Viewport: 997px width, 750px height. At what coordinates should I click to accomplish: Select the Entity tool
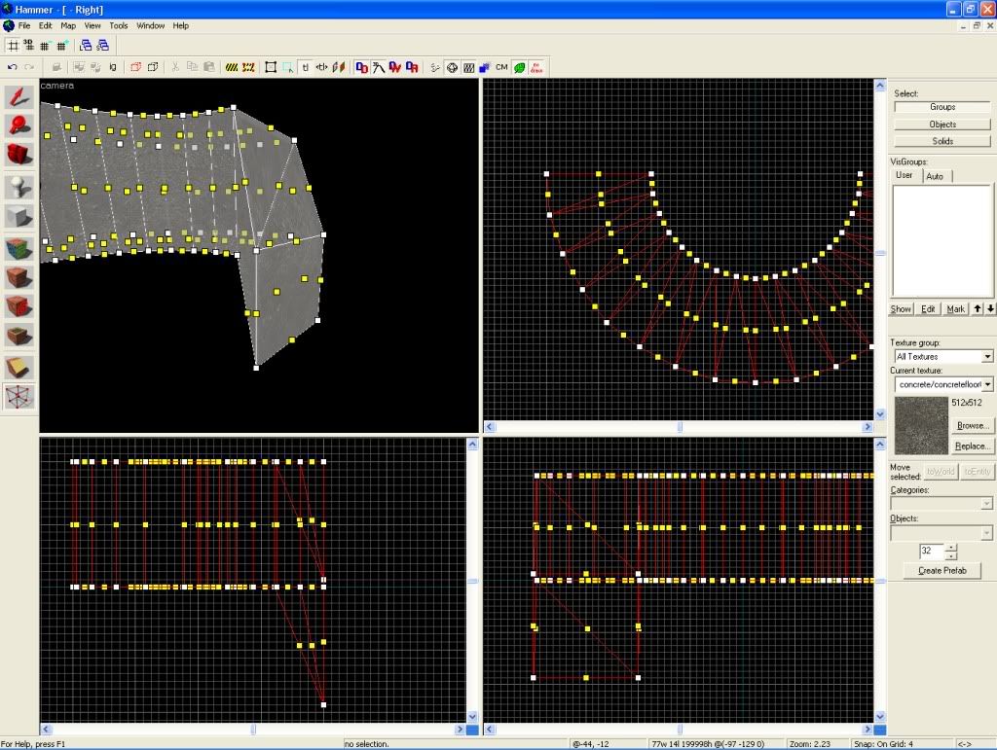tap(19, 186)
